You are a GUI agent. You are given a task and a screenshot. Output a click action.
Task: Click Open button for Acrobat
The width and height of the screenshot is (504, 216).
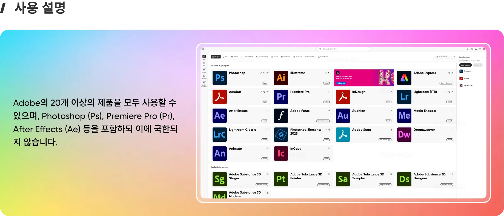(x=265, y=102)
